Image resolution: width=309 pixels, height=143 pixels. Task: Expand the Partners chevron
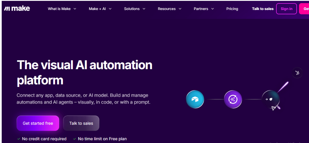pos(212,9)
